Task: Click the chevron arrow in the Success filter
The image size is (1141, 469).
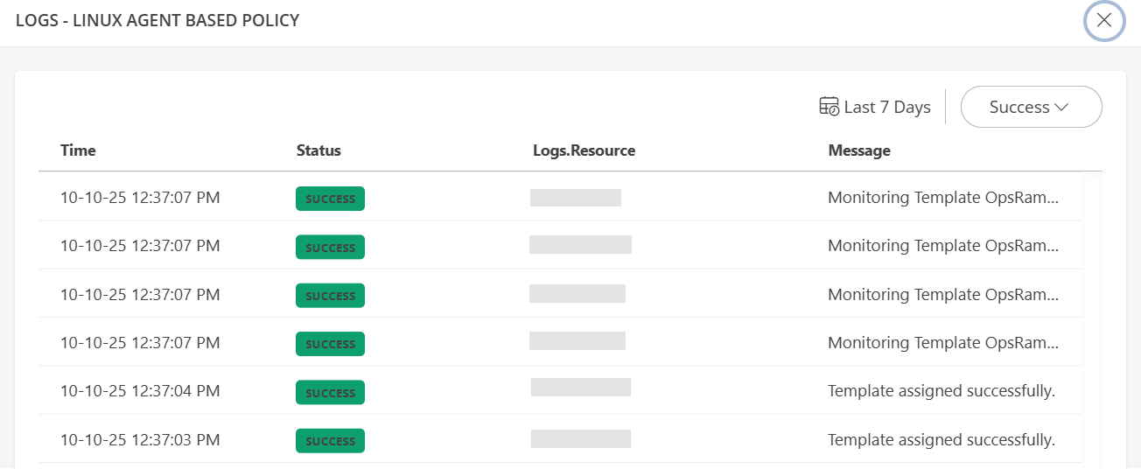Action: [1062, 107]
